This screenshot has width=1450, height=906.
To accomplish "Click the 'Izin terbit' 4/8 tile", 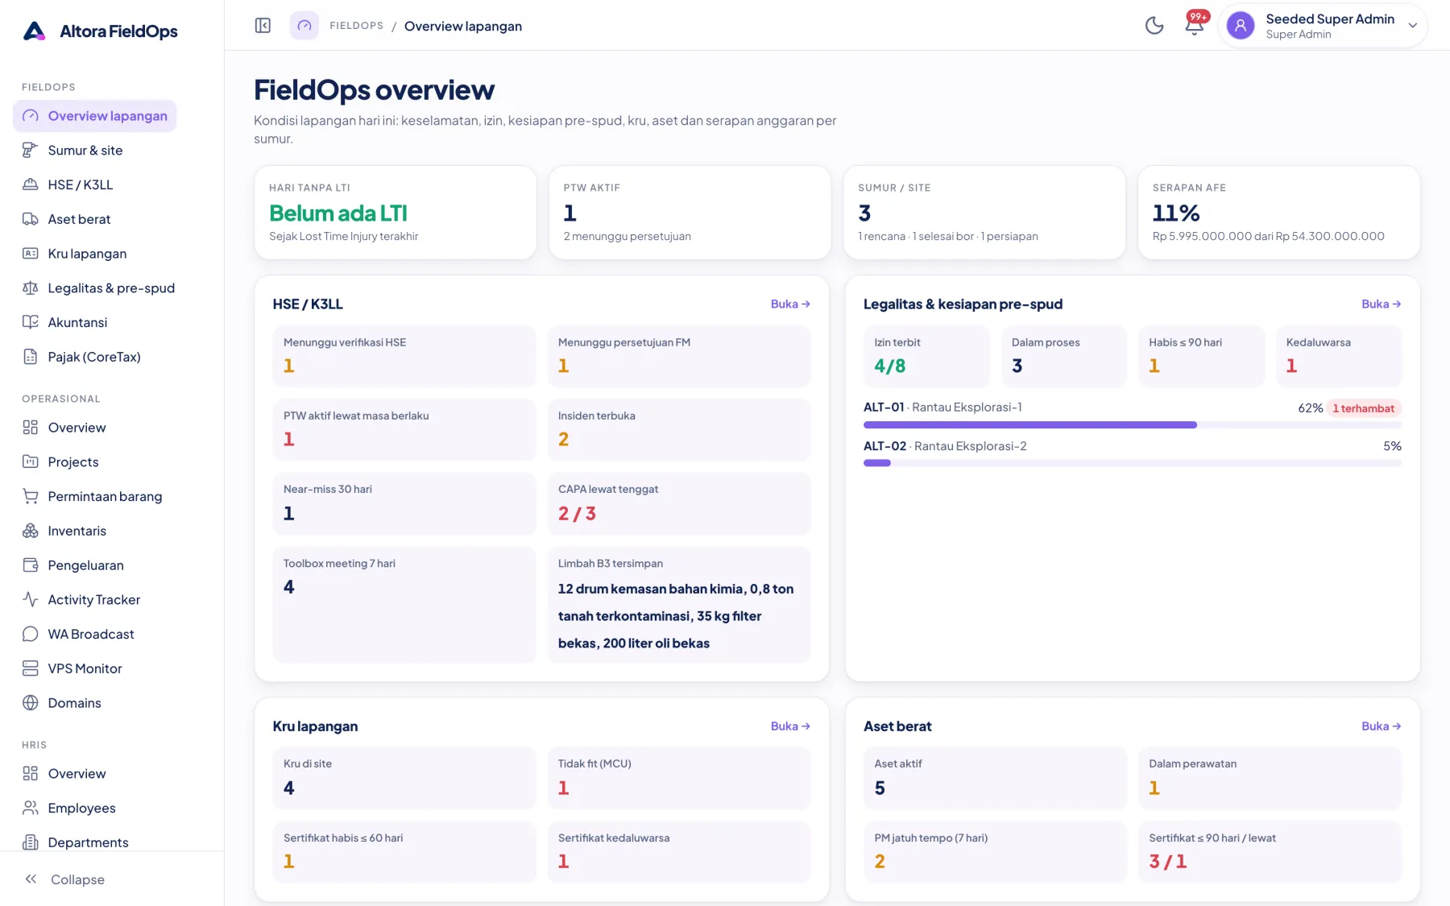I will (x=926, y=356).
